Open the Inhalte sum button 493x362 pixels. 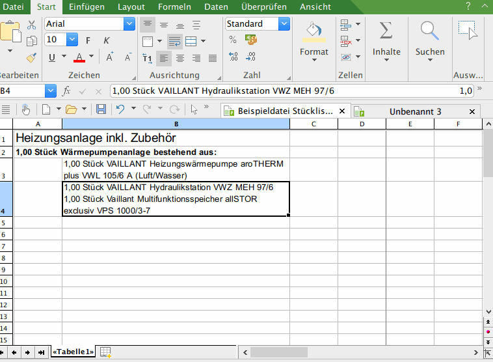(386, 41)
